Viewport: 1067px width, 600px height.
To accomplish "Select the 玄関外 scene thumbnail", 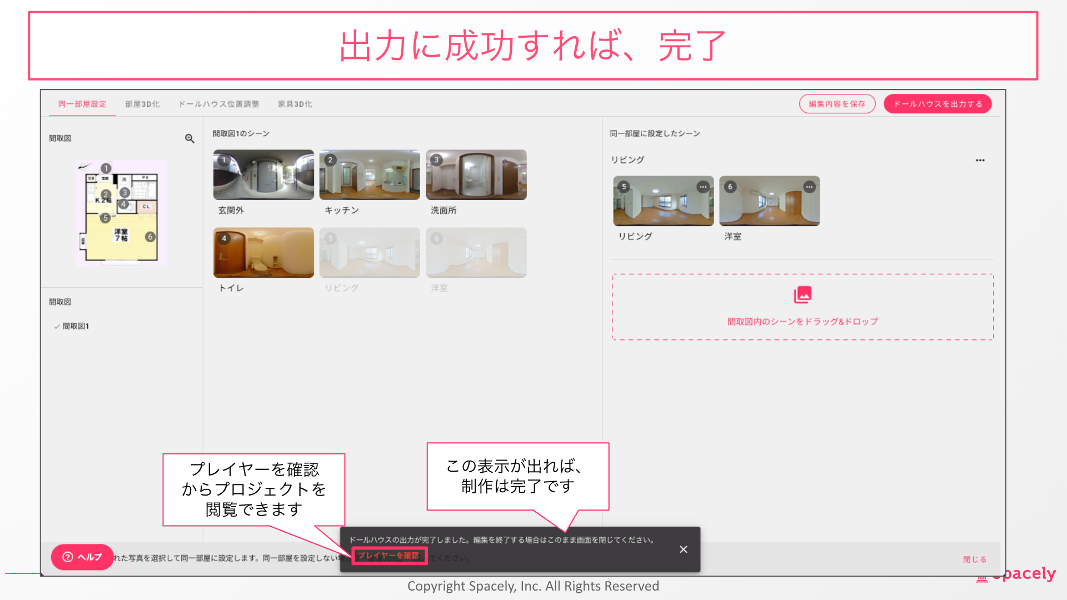I will pyautogui.click(x=263, y=174).
